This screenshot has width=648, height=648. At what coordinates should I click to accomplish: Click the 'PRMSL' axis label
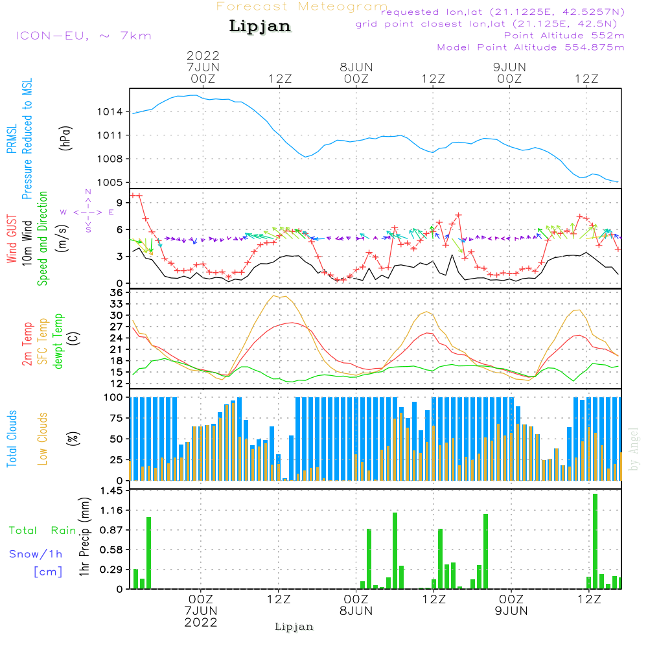pos(12,139)
